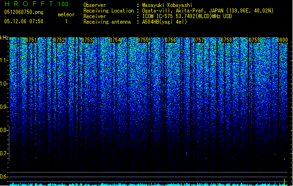Click the 0758 time marker
The image size is (293, 186).
pos(226,40)
